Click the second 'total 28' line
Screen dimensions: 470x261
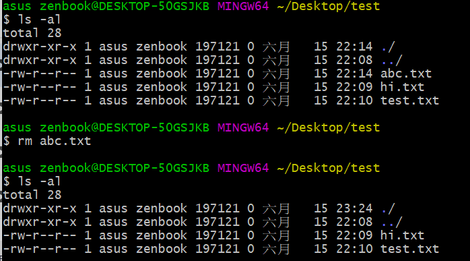[32, 195]
